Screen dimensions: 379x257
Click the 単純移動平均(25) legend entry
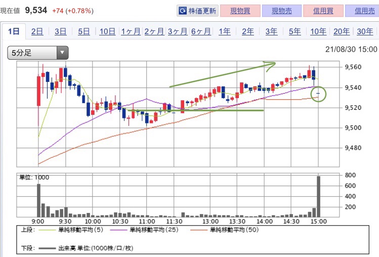click(x=144, y=230)
